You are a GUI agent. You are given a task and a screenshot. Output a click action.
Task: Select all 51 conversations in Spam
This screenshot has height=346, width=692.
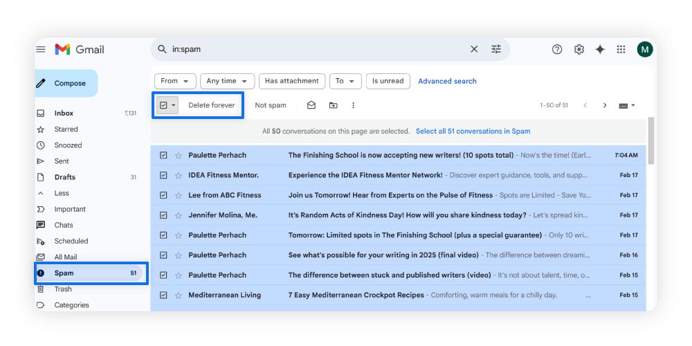[473, 131]
